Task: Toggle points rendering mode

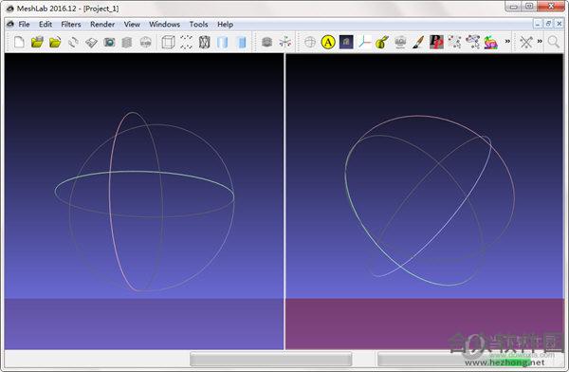Action: click(x=186, y=42)
